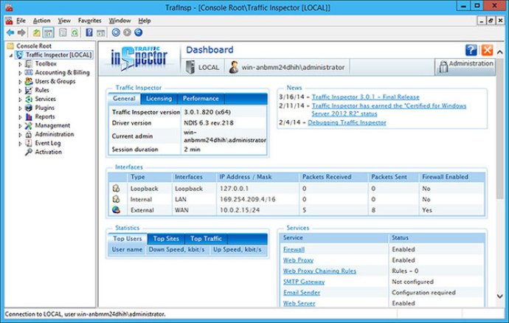The height and width of the screenshot is (323, 509).
Task: Click the Packets Received column header
Action: pyautogui.click(x=327, y=177)
